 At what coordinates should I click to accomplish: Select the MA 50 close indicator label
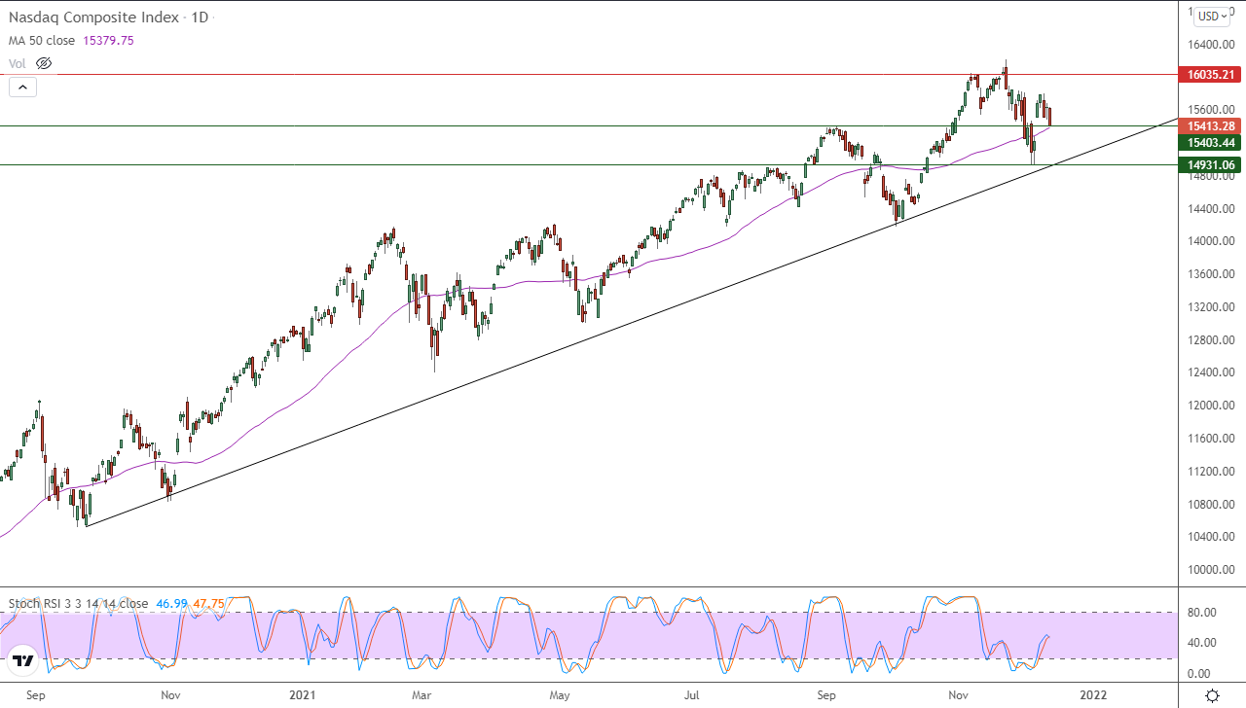point(44,41)
